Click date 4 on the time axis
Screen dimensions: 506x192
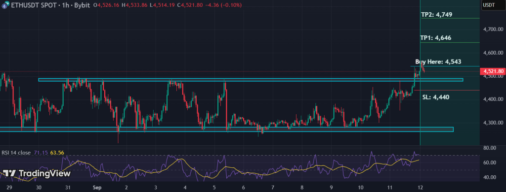tap(185, 187)
